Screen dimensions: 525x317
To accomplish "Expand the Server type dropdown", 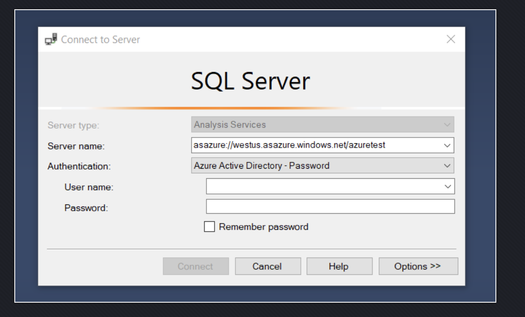I will (x=447, y=125).
